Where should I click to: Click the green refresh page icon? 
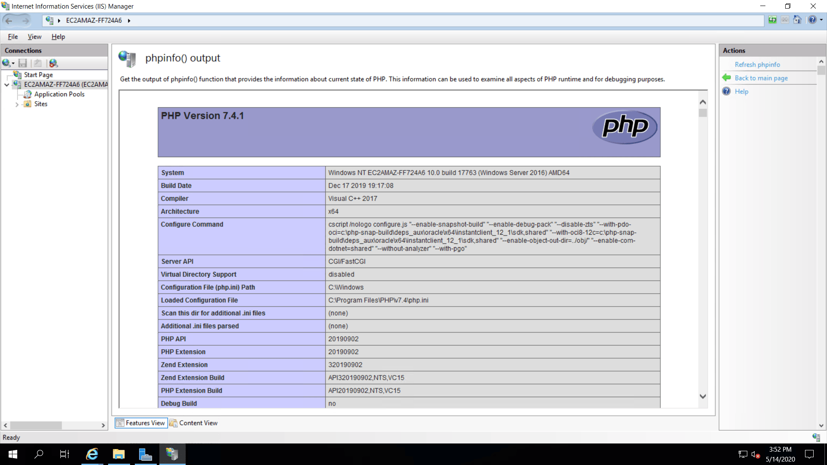click(772, 20)
